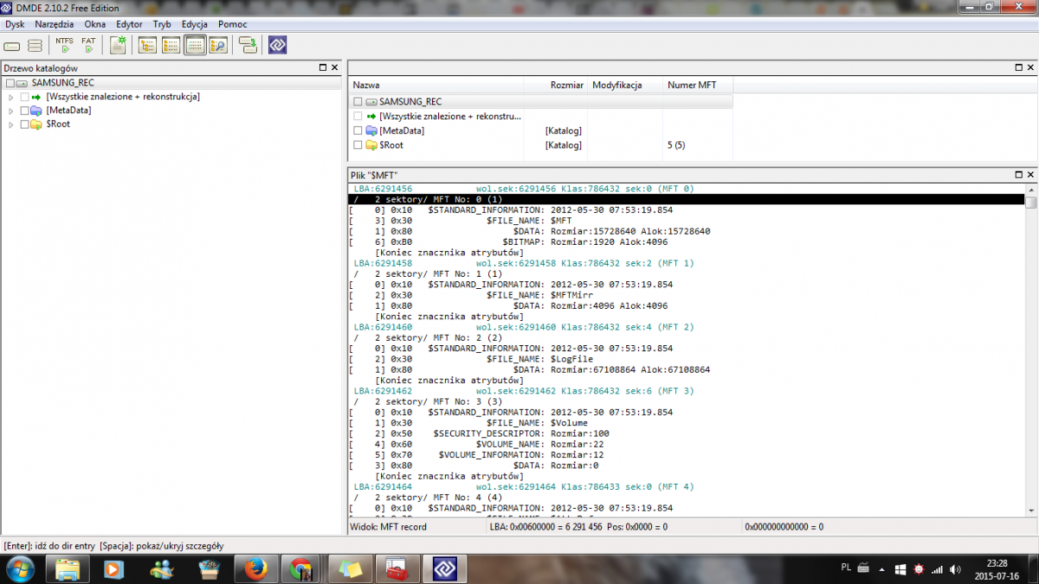Sort by the Numer MFT column header
The height and width of the screenshot is (584, 1039).
point(698,86)
